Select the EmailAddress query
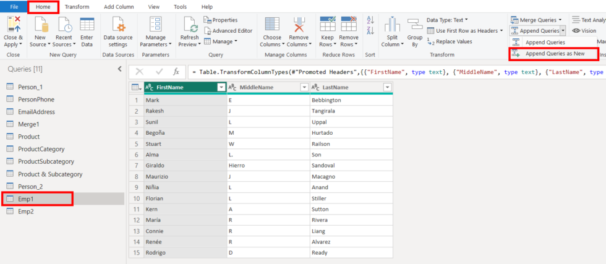This screenshot has height=264, width=606. click(x=36, y=112)
